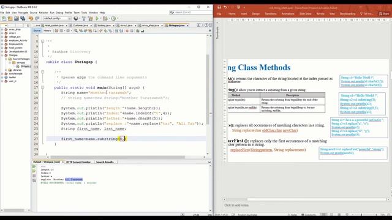Expand the hotel_system project node

[x=2, y=48]
